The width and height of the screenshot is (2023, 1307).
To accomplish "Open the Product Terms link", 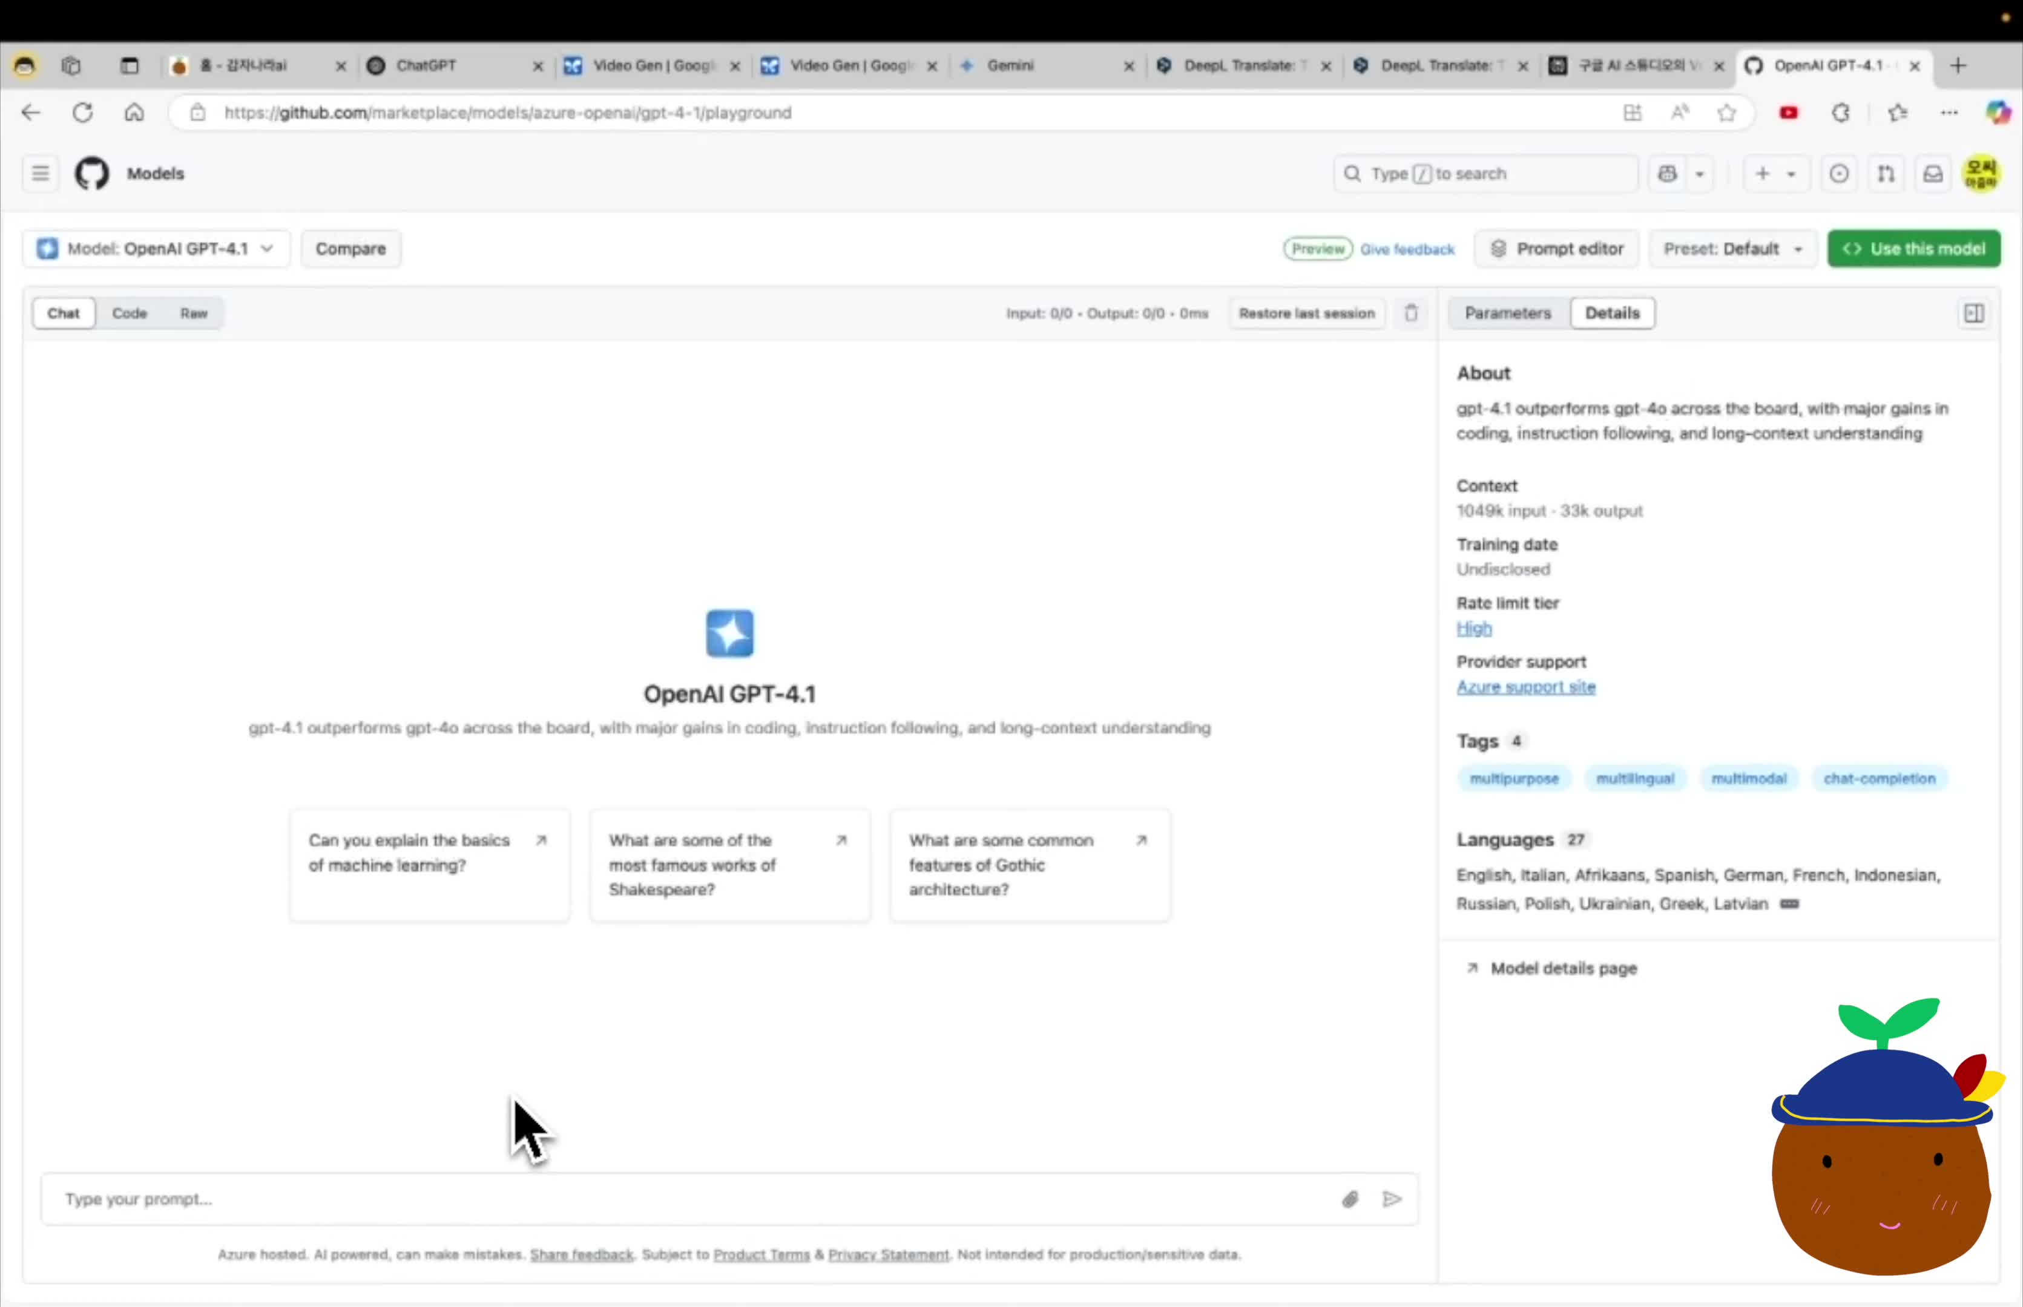I will coord(762,1254).
